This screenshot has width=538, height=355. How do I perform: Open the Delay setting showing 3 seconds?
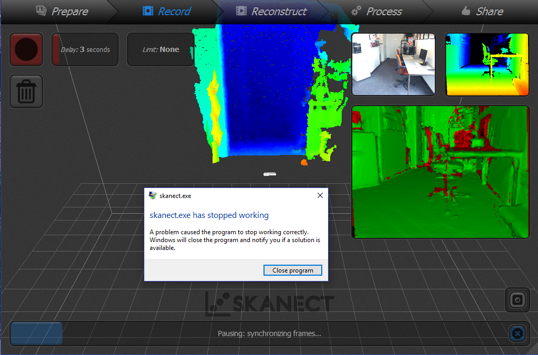(85, 49)
